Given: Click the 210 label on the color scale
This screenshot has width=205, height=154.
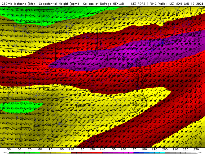Looking at the screenshot, I should (176, 149).
